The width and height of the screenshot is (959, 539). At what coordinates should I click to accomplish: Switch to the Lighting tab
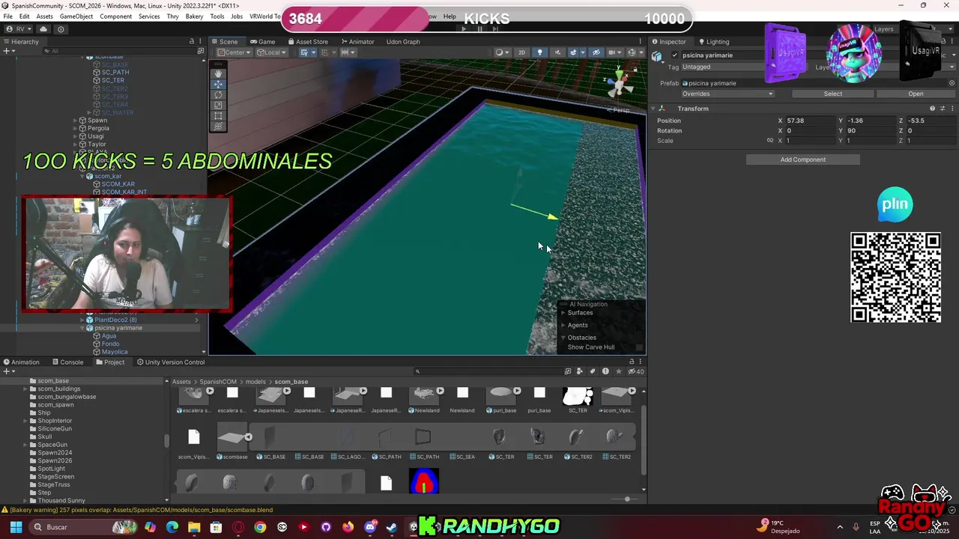click(713, 42)
